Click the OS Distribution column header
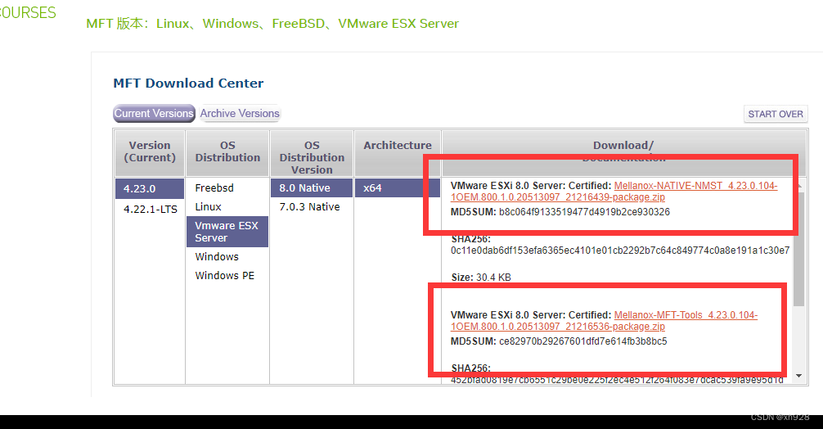The height and width of the screenshot is (429, 823). coord(227,151)
